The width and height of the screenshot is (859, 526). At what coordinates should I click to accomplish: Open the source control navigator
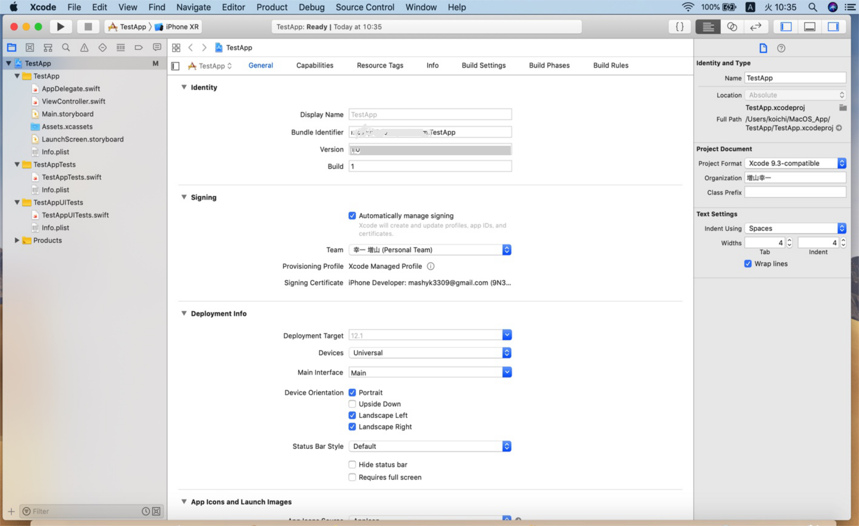(x=30, y=47)
